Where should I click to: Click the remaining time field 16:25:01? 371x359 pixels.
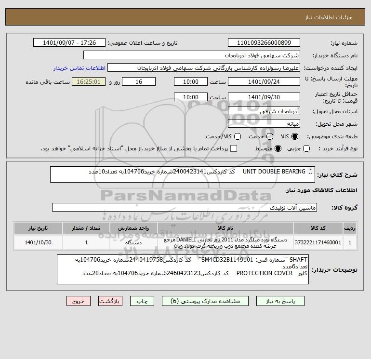[89, 81]
